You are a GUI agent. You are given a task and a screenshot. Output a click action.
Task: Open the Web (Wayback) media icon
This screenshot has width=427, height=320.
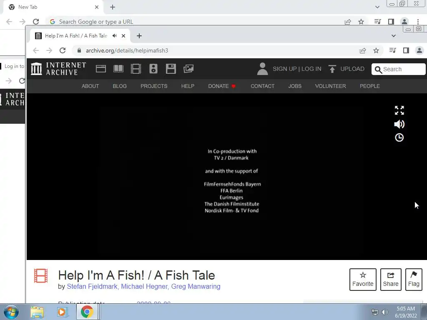(x=101, y=69)
